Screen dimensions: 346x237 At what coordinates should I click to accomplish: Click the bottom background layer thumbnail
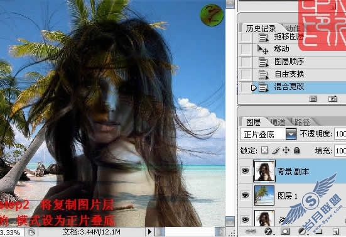pyautogui.click(x=264, y=218)
